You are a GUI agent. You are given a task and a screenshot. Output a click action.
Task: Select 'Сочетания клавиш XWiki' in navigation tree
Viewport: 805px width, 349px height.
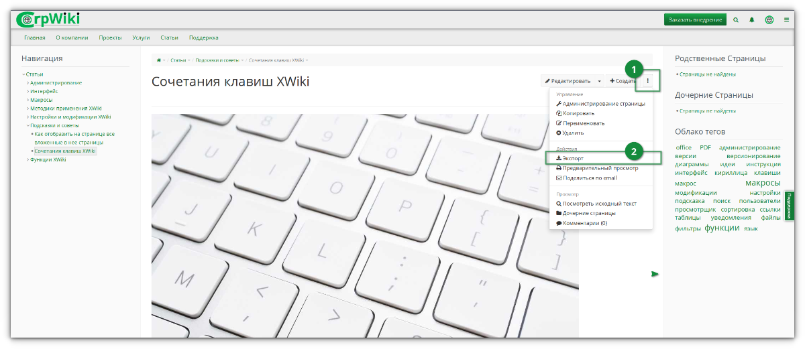pos(65,151)
